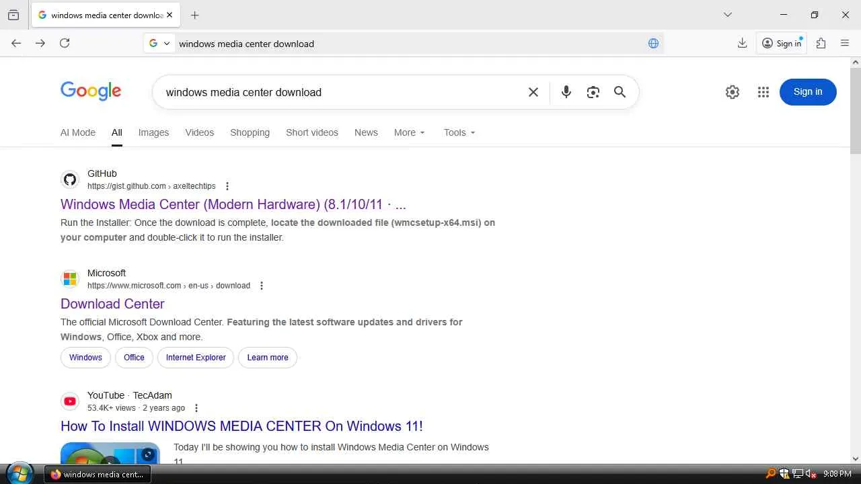The image size is (861, 484).
Task: Expand the Tools dropdown
Action: click(x=459, y=132)
